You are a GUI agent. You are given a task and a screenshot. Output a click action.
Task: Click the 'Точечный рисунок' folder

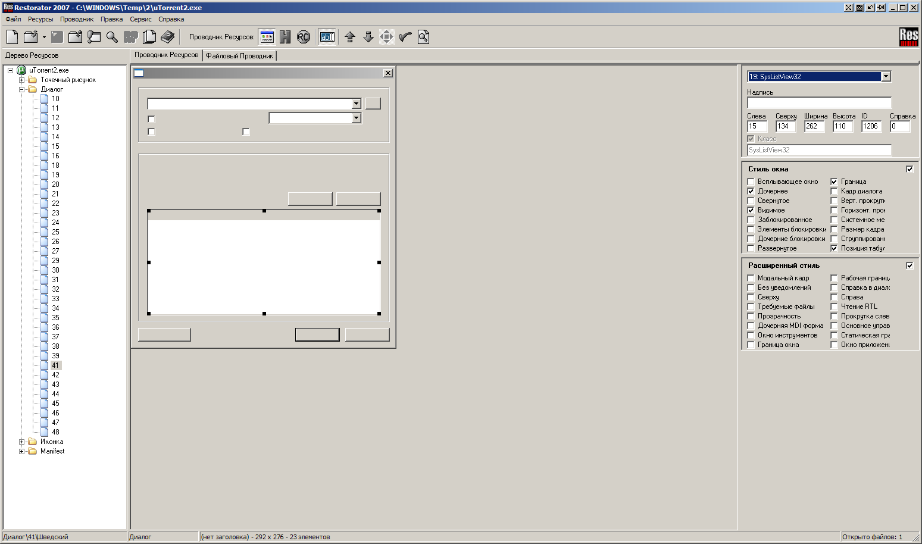pos(68,80)
